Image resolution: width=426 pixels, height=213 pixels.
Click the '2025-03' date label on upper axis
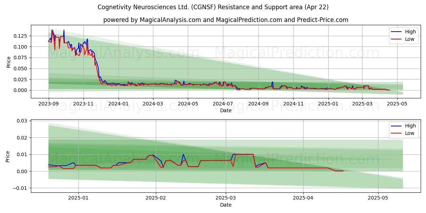[x=362, y=104]
